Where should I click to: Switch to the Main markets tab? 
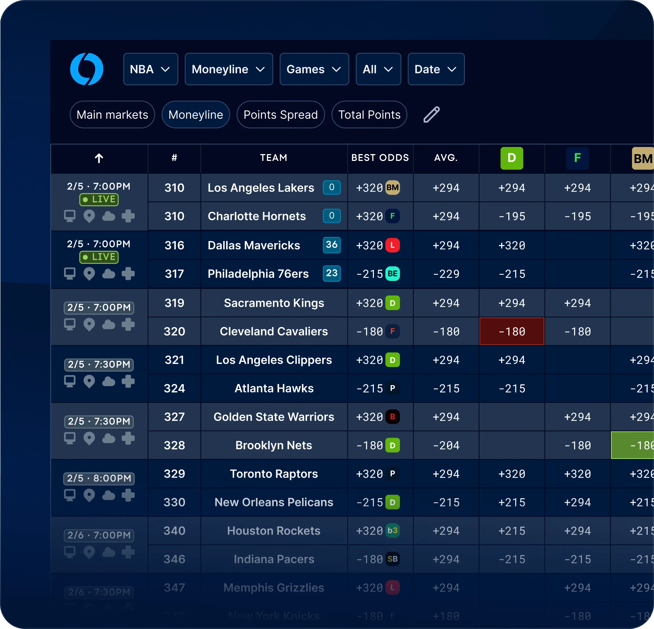tap(112, 115)
